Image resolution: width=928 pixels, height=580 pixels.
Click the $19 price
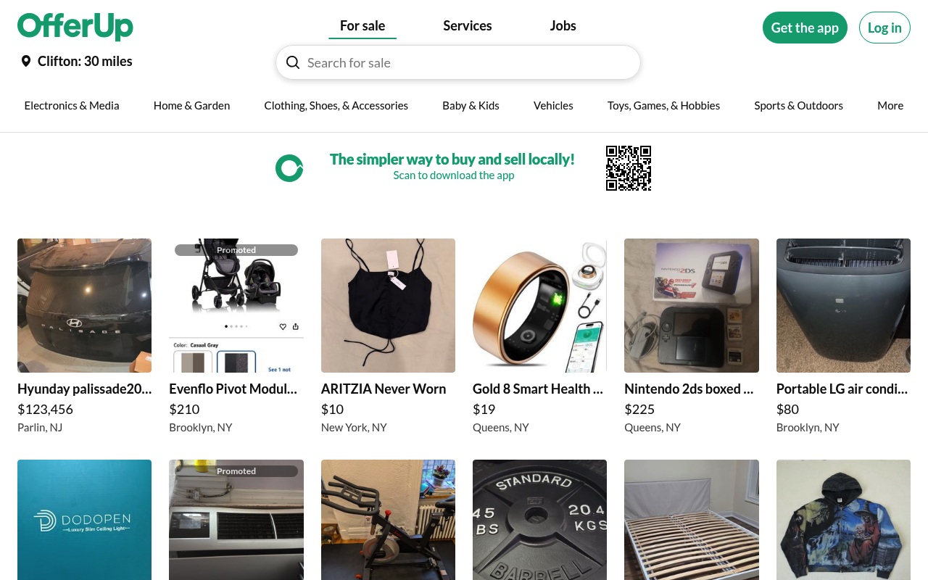coord(484,410)
